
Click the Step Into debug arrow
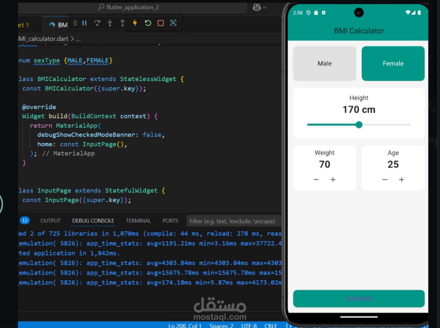pos(110,23)
